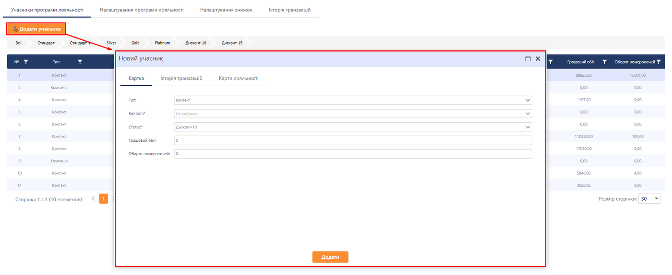672x275 pixels.
Task: Expand the Статус dropdown showing Дисконт-10
Action: (528, 127)
